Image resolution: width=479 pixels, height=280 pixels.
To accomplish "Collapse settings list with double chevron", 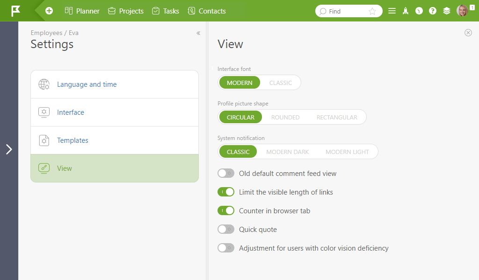I will click(x=198, y=33).
